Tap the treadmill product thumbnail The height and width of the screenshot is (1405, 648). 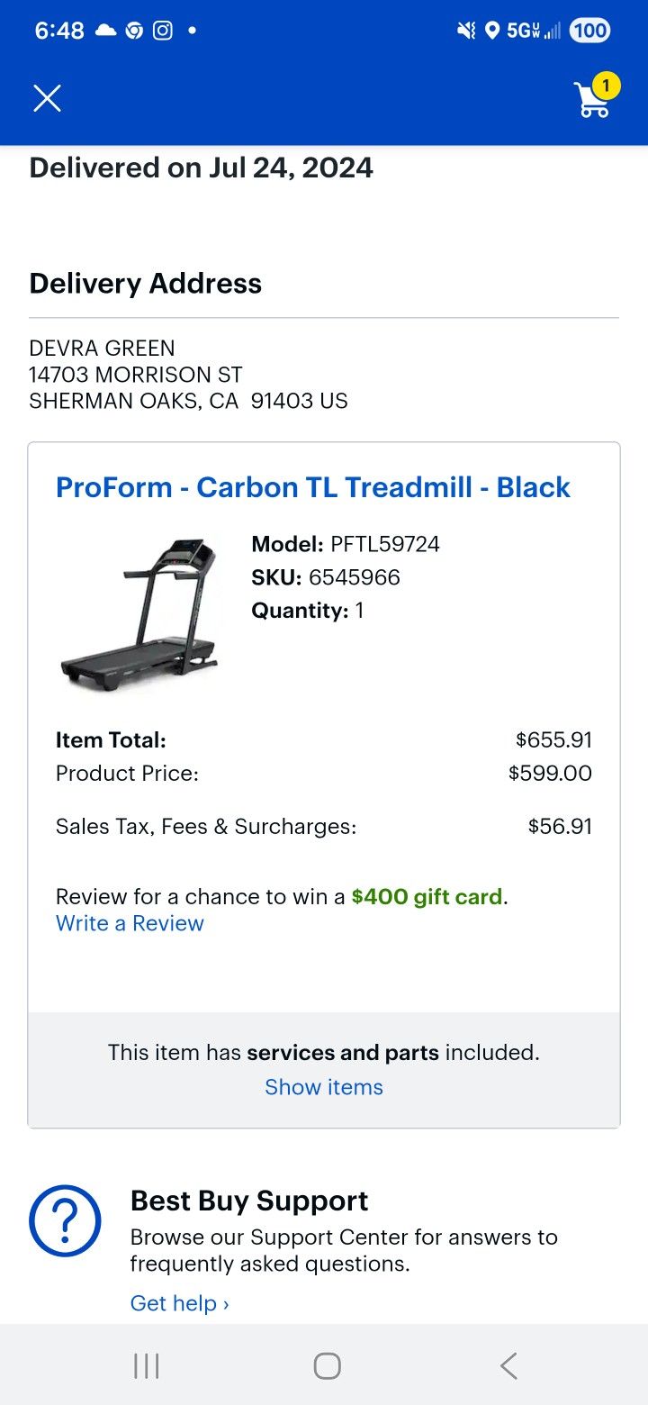(139, 612)
